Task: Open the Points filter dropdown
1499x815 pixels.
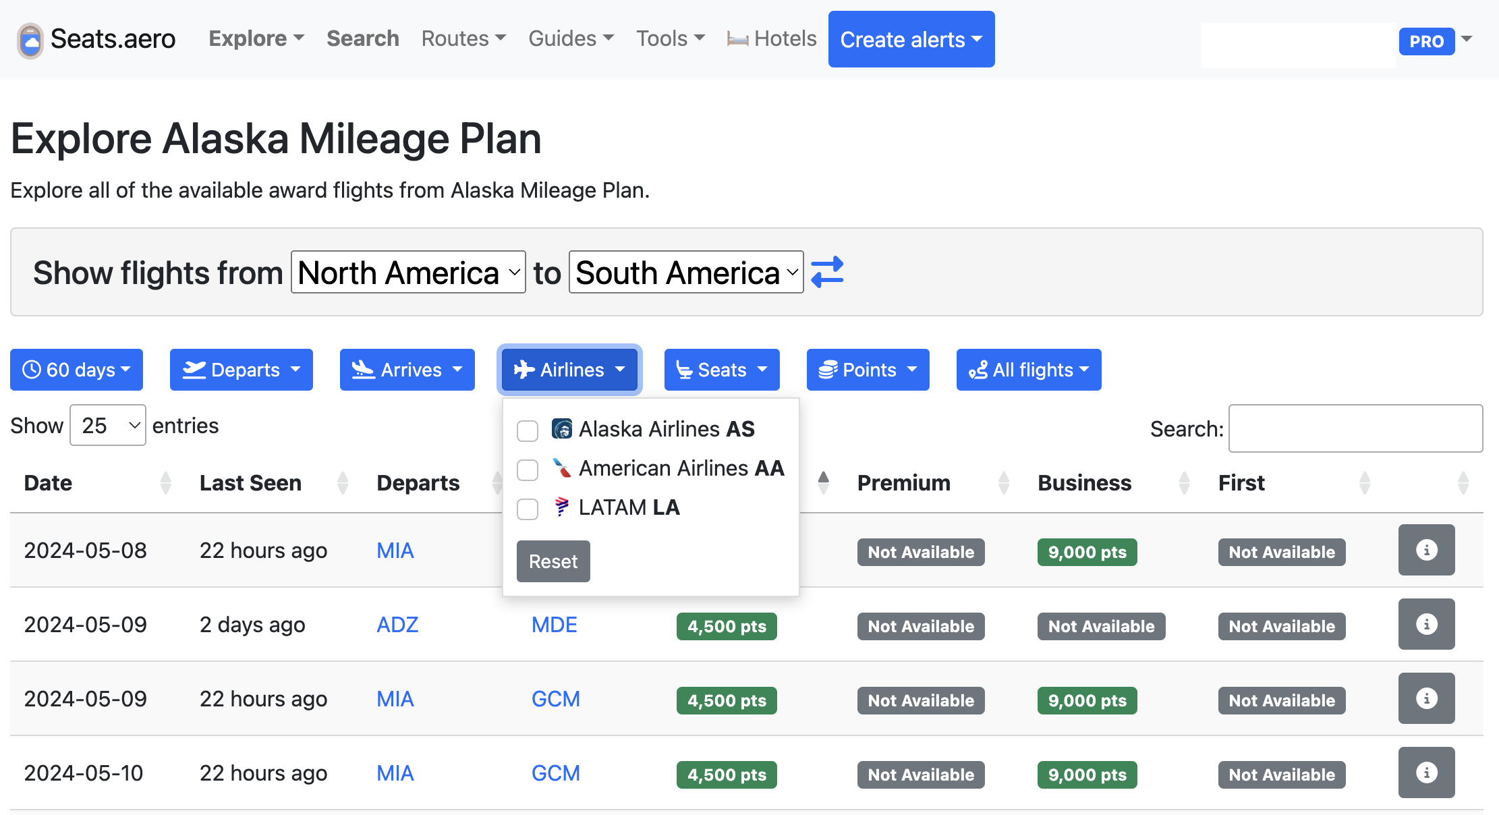Action: [868, 370]
